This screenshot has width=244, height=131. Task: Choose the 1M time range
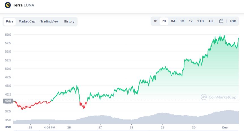[173, 21]
